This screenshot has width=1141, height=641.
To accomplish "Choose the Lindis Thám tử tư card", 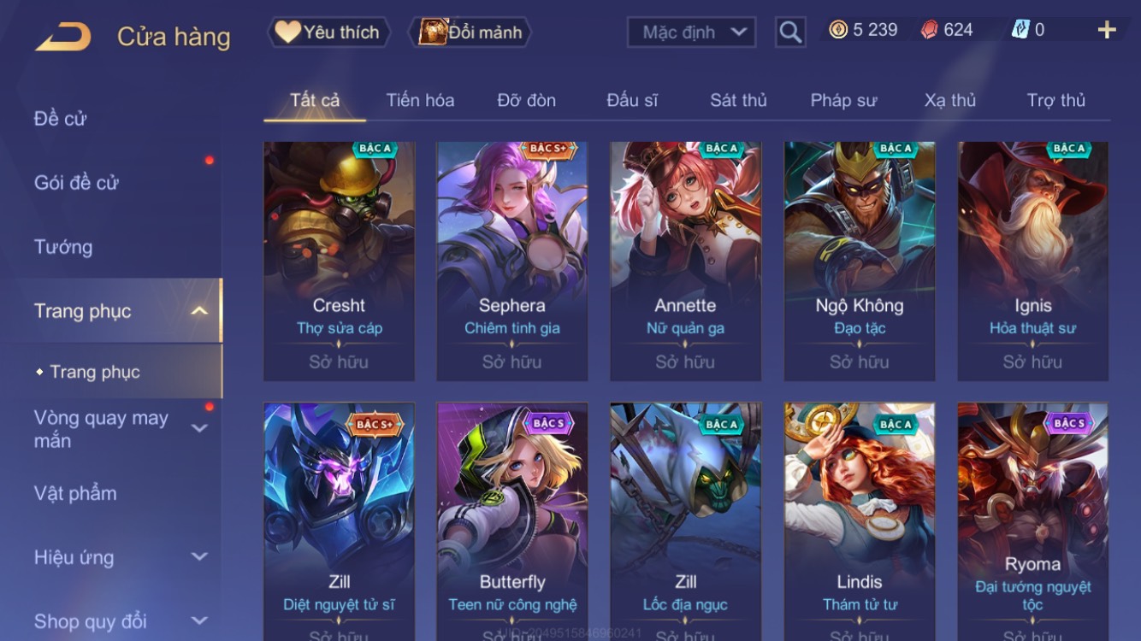I will coord(860,521).
